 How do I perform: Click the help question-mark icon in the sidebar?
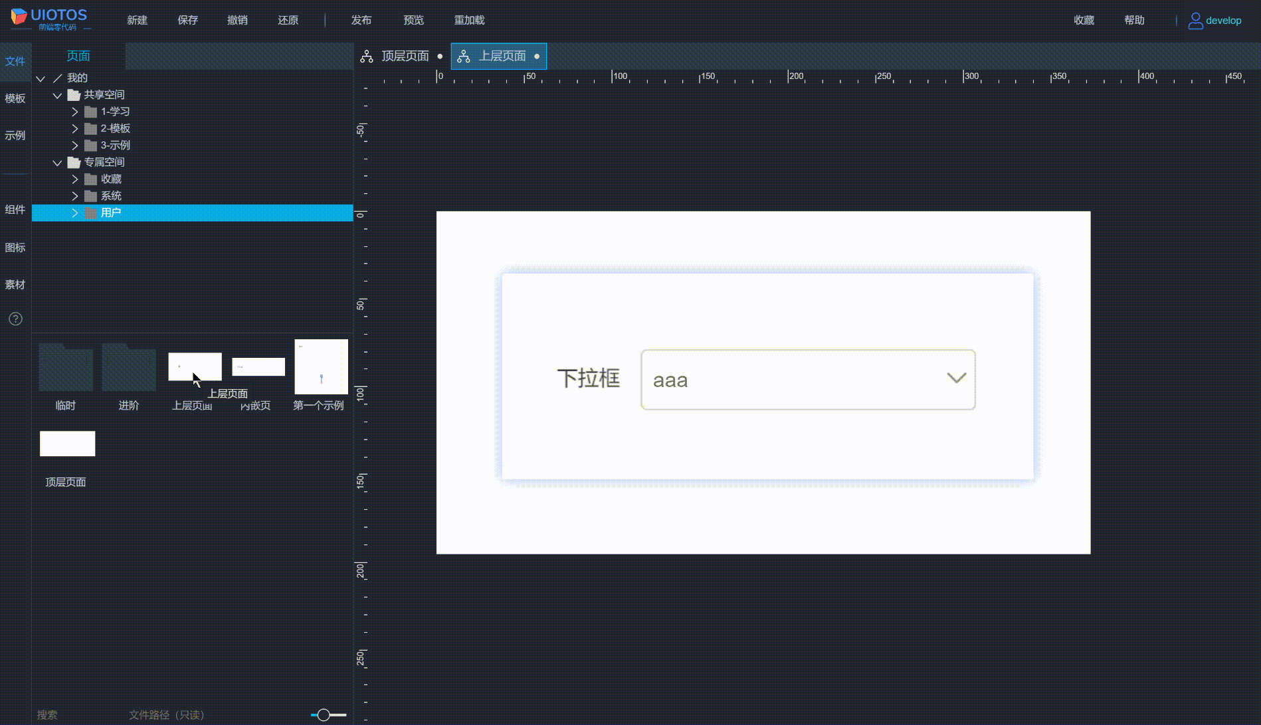click(15, 319)
